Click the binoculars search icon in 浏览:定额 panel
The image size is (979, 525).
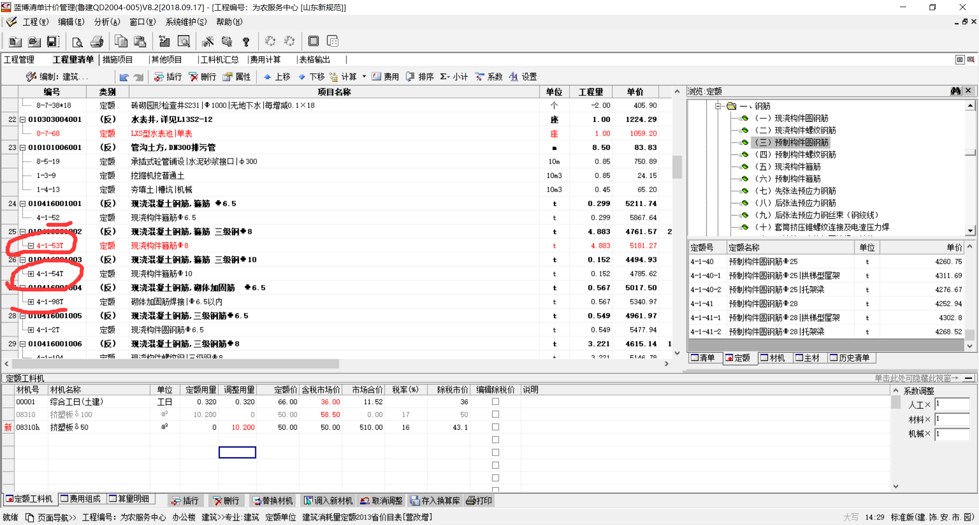(956, 91)
